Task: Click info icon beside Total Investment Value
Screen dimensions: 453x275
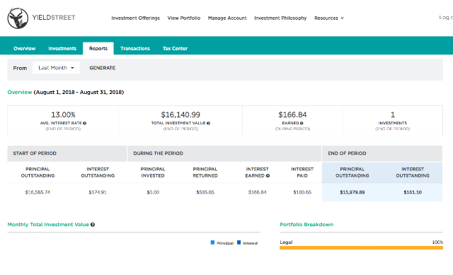Action: pyautogui.click(x=208, y=123)
